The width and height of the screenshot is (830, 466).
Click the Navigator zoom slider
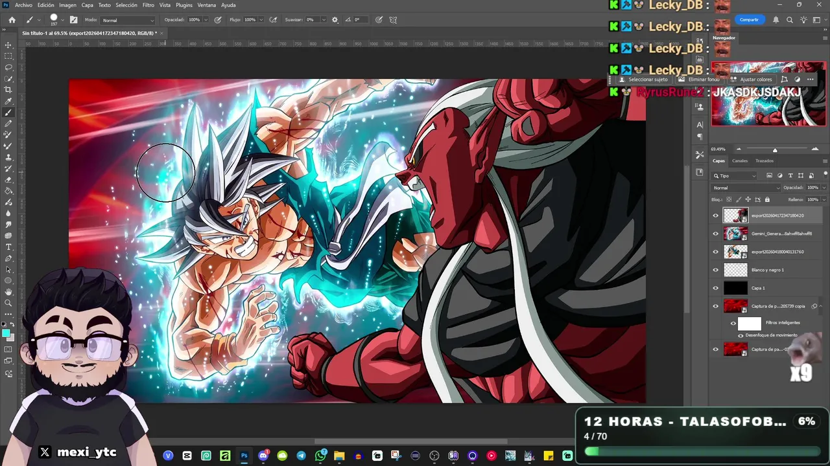[774, 150]
